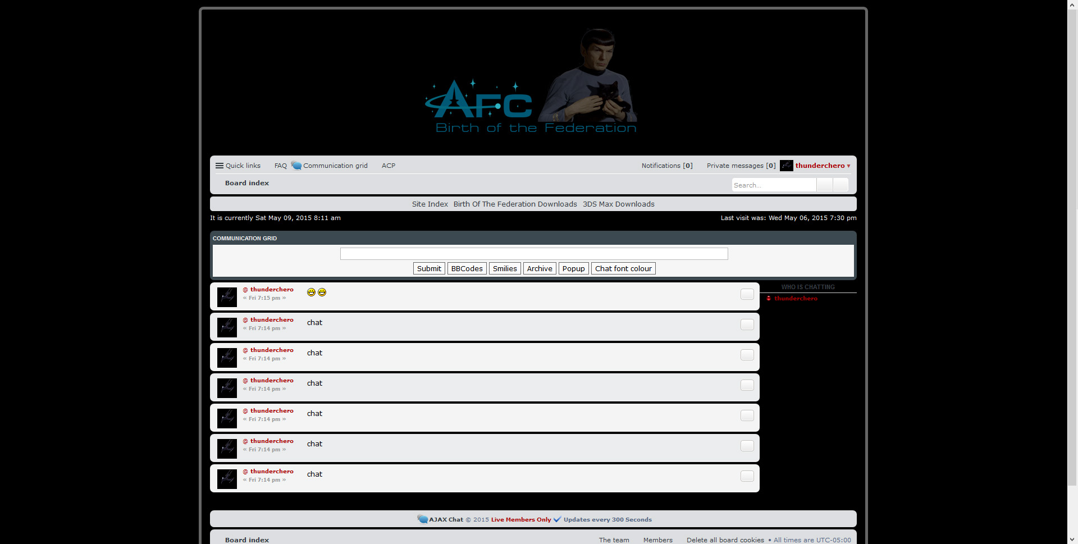
Task: Click thunderchero name on the 7:15 pm message
Action: click(x=272, y=290)
